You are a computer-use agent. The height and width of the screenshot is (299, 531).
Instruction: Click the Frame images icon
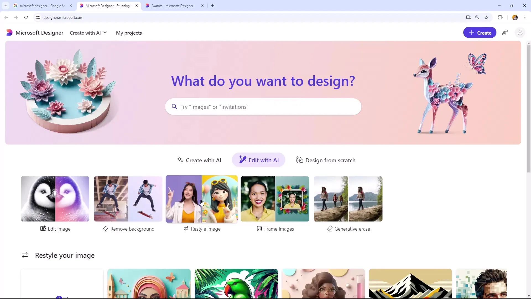coord(259,228)
